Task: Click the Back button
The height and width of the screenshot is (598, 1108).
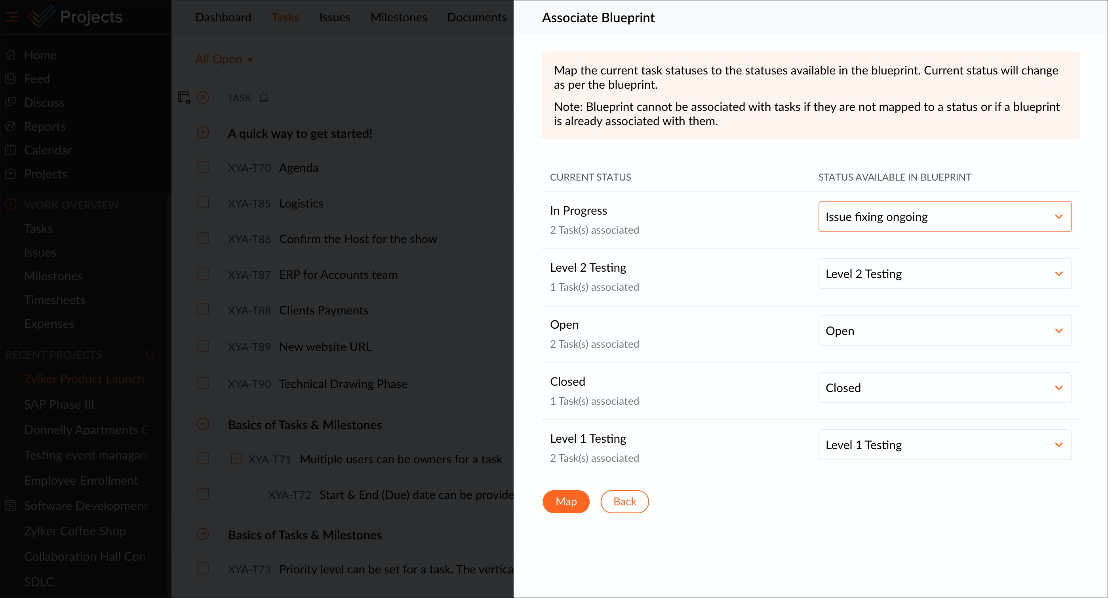Action: [x=624, y=502]
